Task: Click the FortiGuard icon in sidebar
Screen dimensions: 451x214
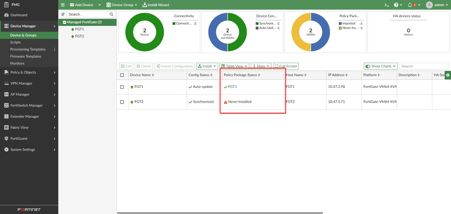Action: (x=6, y=138)
